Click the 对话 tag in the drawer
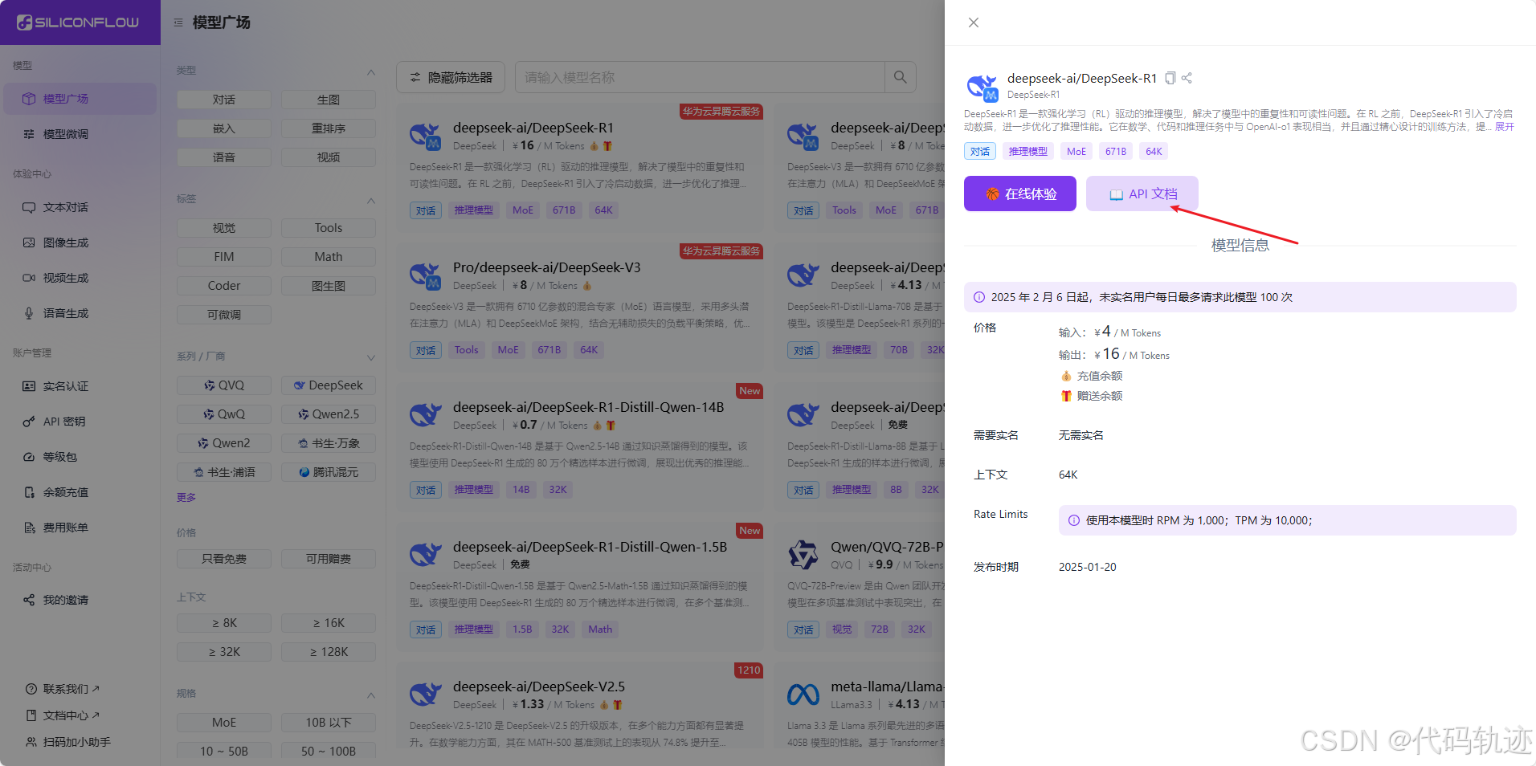 980,151
